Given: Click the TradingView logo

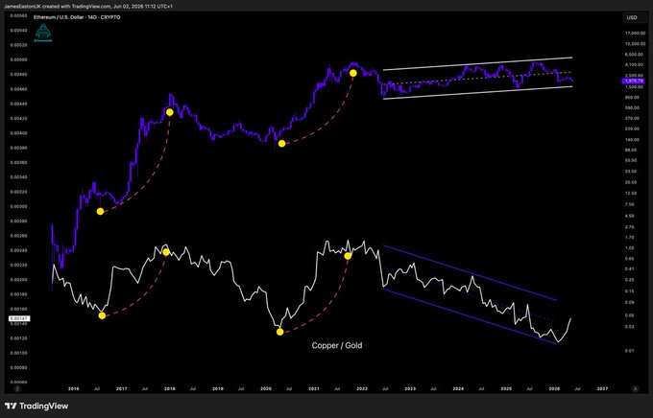Looking at the screenshot, I should tap(36, 406).
